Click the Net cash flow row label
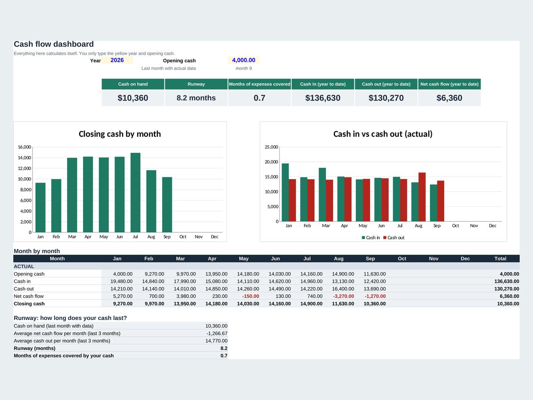This screenshot has width=533, height=400. click(29, 296)
